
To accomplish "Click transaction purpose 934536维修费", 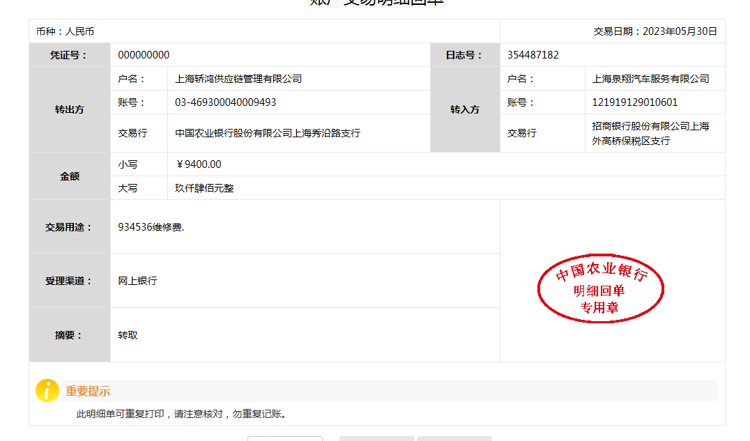I will pyautogui.click(x=151, y=227).
